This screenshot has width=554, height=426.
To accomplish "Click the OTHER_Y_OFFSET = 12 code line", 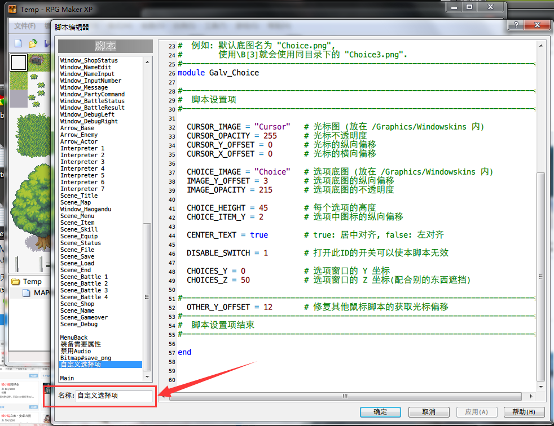I will click(230, 307).
